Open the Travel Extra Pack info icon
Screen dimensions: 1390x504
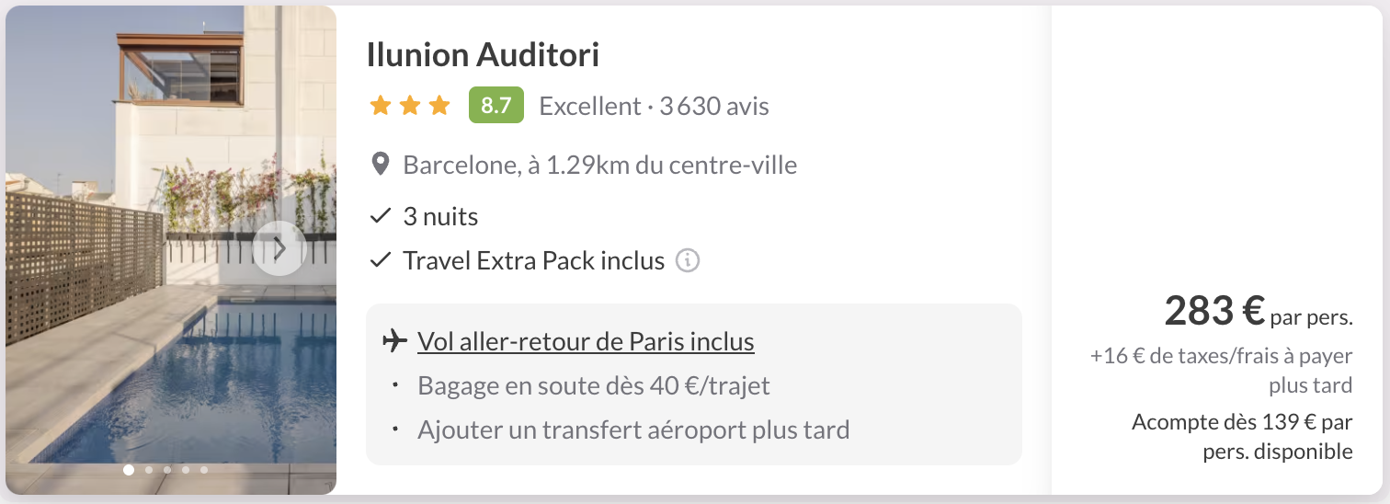click(x=688, y=261)
